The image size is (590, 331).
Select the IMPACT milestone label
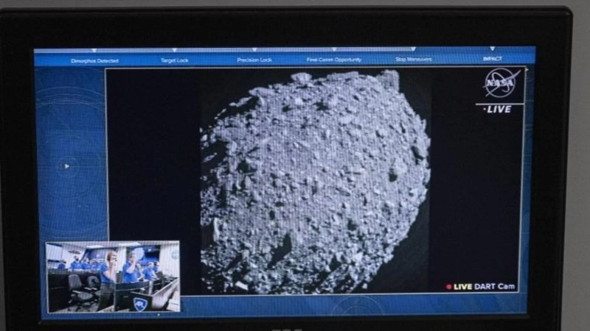pyautogui.click(x=492, y=59)
